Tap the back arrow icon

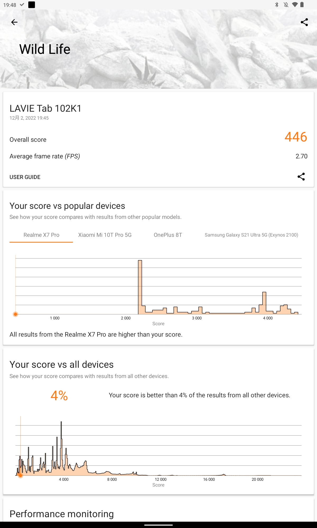(x=14, y=22)
